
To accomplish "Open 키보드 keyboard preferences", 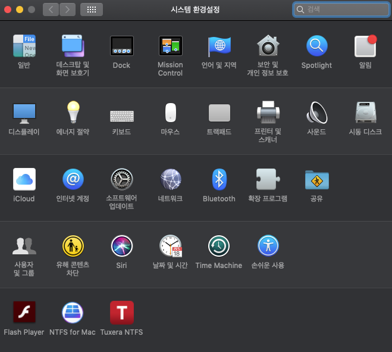I will point(122,116).
